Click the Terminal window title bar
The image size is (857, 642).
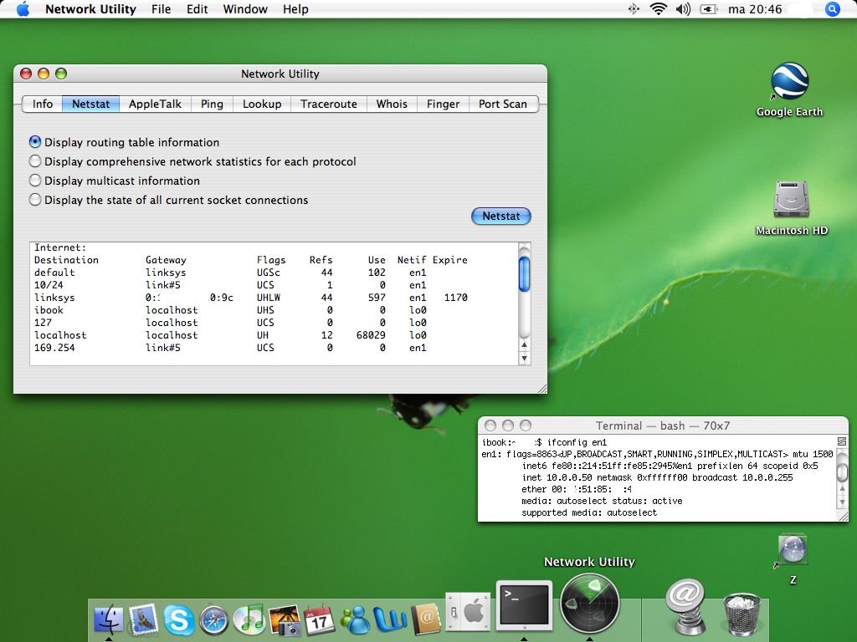[x=663, y=425]
